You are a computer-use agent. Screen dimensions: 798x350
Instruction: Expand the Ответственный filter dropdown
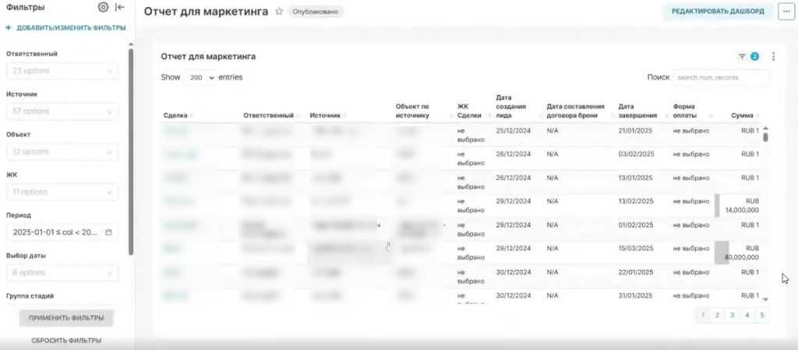click(x=62, y=71)
